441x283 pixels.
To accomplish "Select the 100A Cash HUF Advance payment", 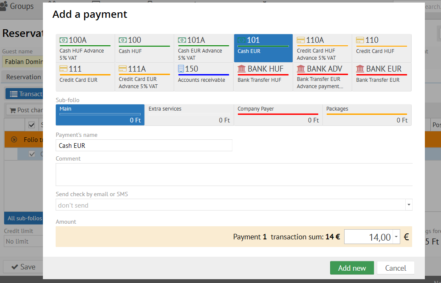I will (x=85, y=48).
